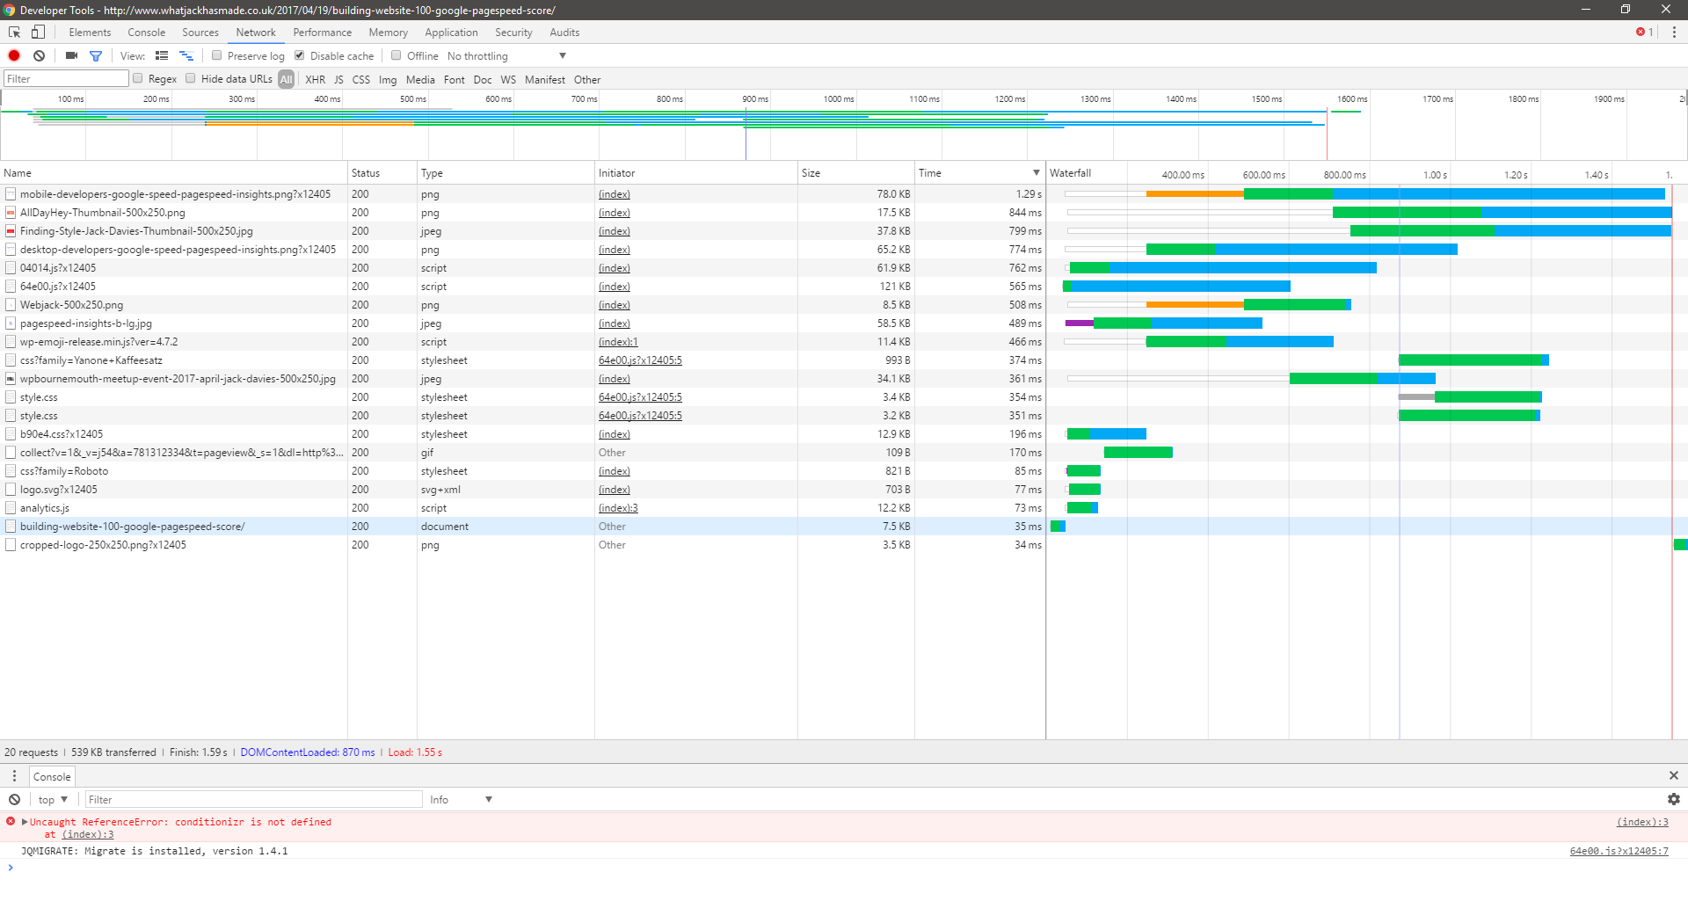
Task: Click file icon of wpbournemouth-meetup jpg row
Action: (x=11, y=379)
